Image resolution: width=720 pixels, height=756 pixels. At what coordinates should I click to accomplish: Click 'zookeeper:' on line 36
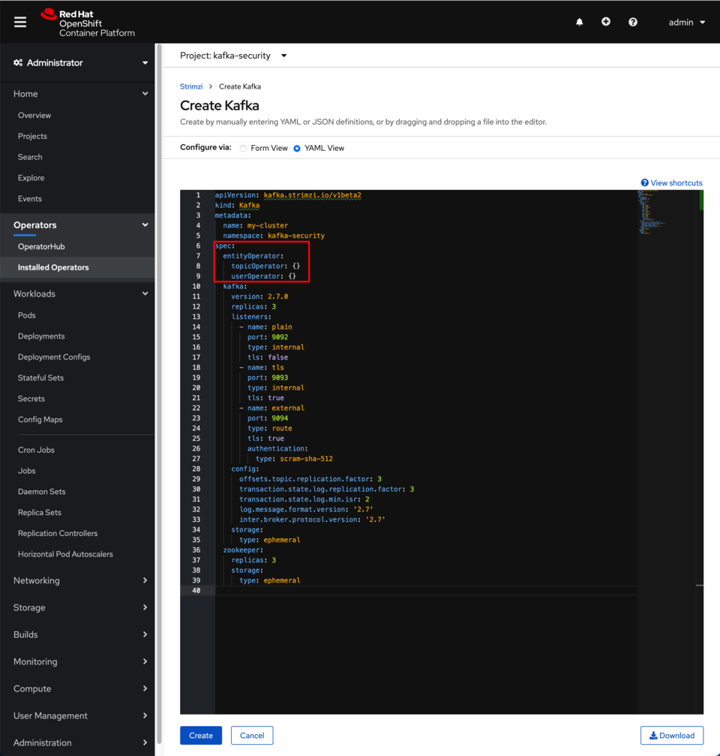point(243,550)
